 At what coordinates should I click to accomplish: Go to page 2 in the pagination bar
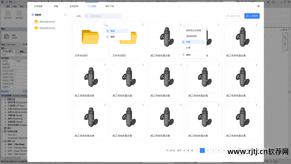208,151
